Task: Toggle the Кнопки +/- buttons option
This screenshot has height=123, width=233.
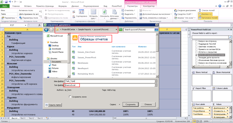Action: coord(205,14)
